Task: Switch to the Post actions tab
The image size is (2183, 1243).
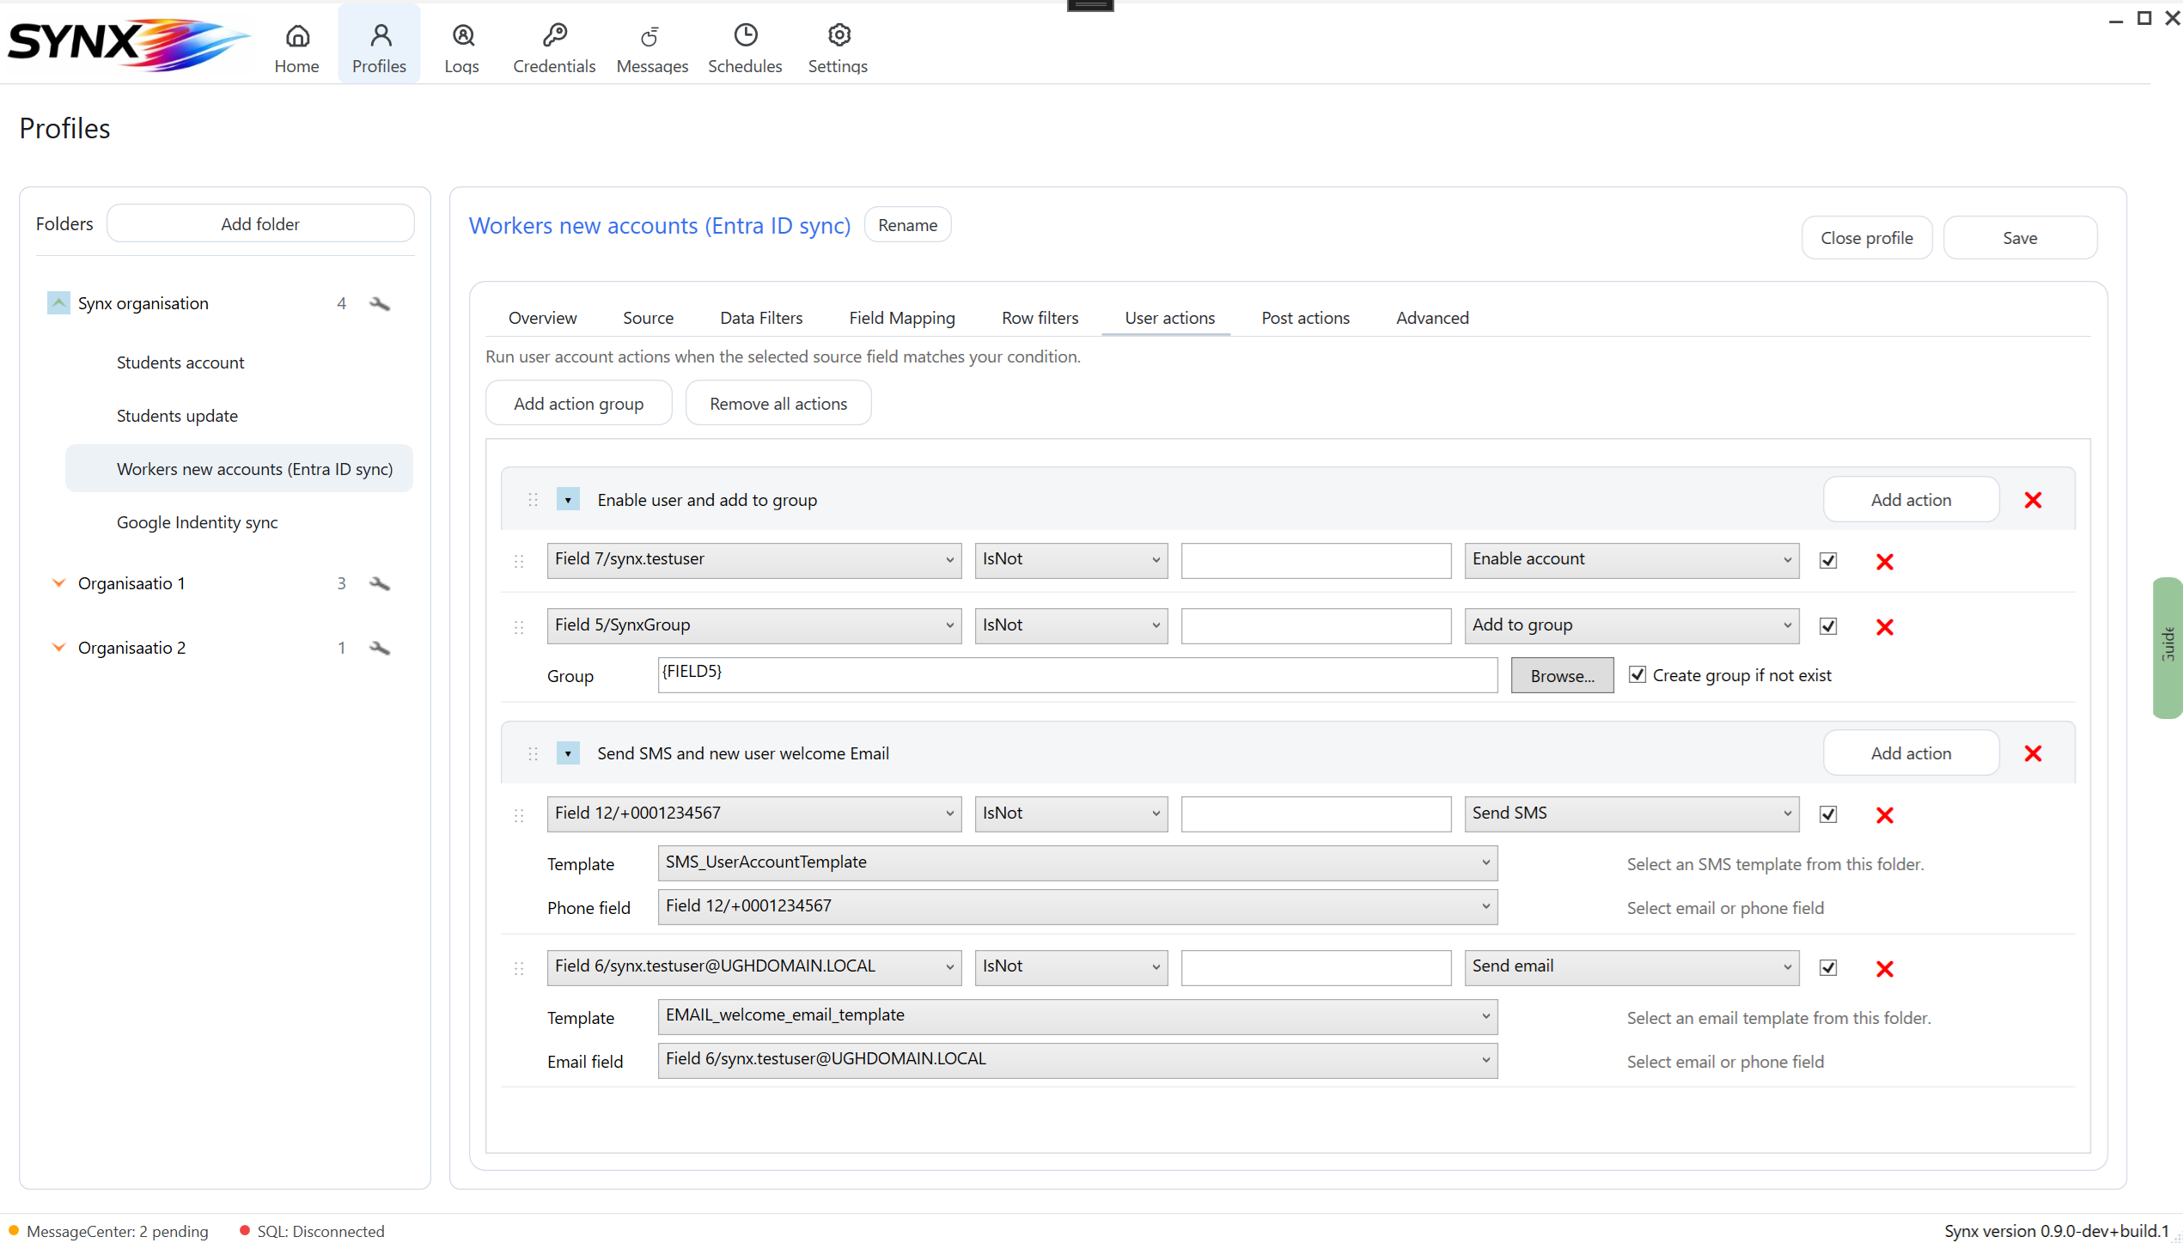Action: click(x=1306, y=318)
